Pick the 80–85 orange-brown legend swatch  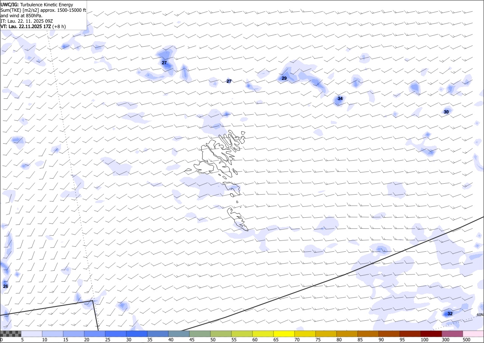(x=347, y=334)
